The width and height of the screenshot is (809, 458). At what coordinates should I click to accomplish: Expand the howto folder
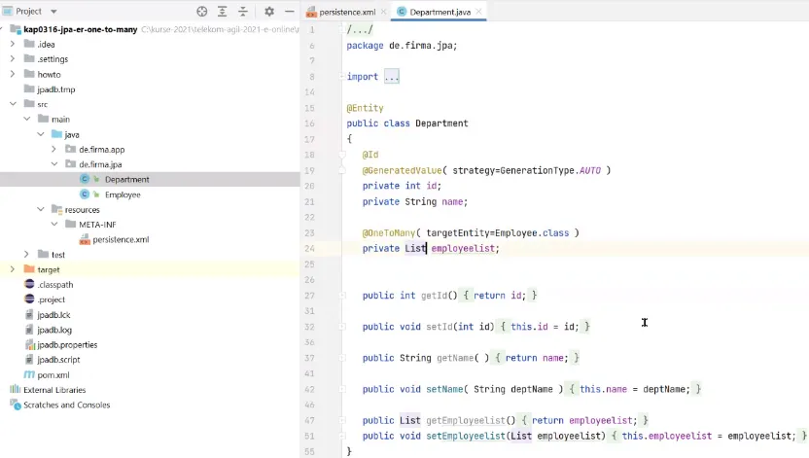(13, 74)
